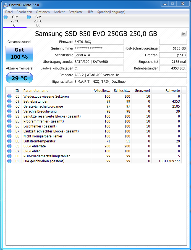
Task: Click status orb of Benutzte reservierte Blöcke row
Action: pos(9,116)
